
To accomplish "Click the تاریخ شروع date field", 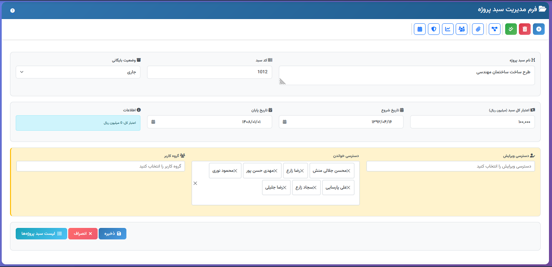I will coord(341,122).
